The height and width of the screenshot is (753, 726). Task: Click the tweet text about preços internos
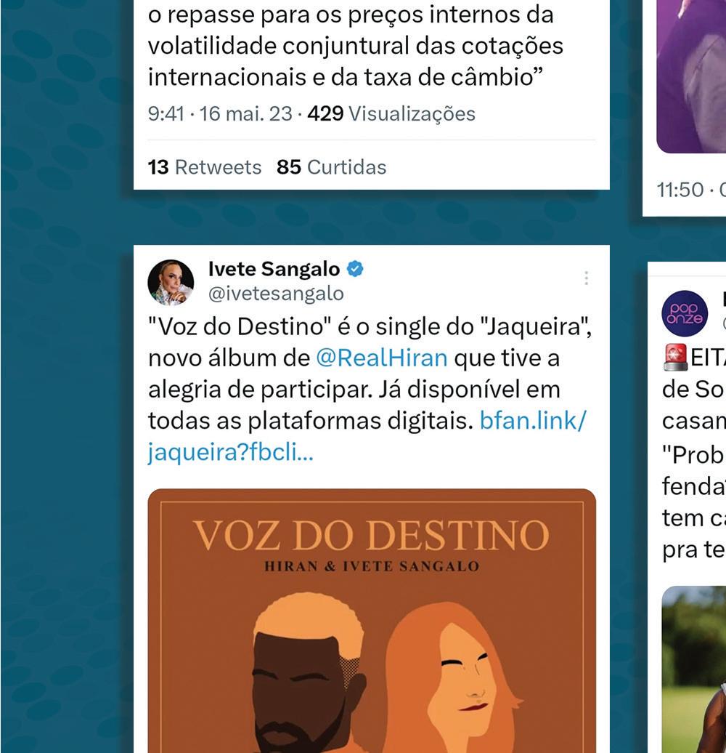click(355, 46)
